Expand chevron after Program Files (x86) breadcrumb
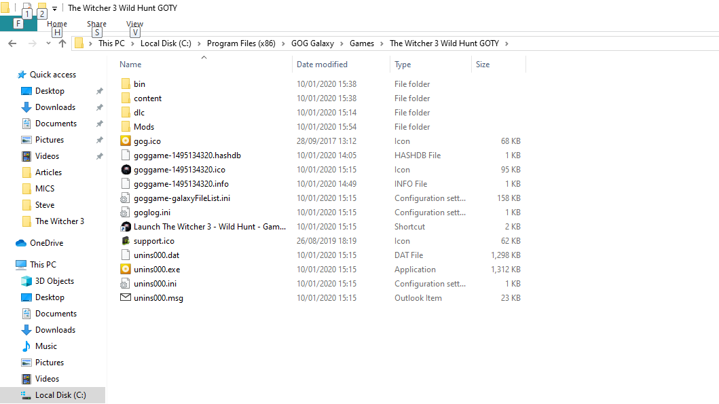Image resolution: width=719 pixels, height=404 pixels. click(x=283, y=43)
